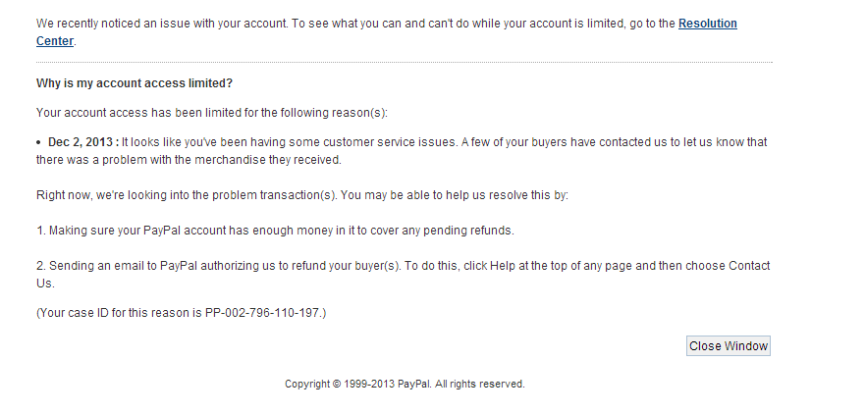Click the "Why is my account access limited?" heading
This screenshot has width=865, height=414.
135,83
